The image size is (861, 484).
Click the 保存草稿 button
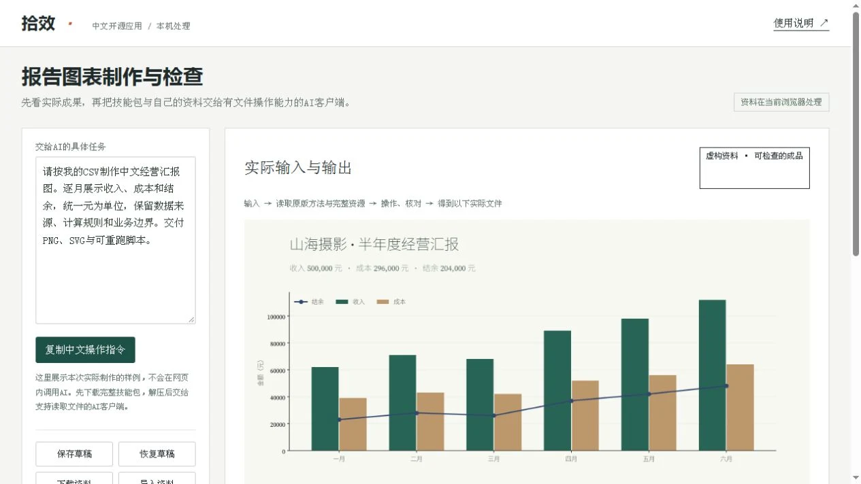[x=74, y=454]
